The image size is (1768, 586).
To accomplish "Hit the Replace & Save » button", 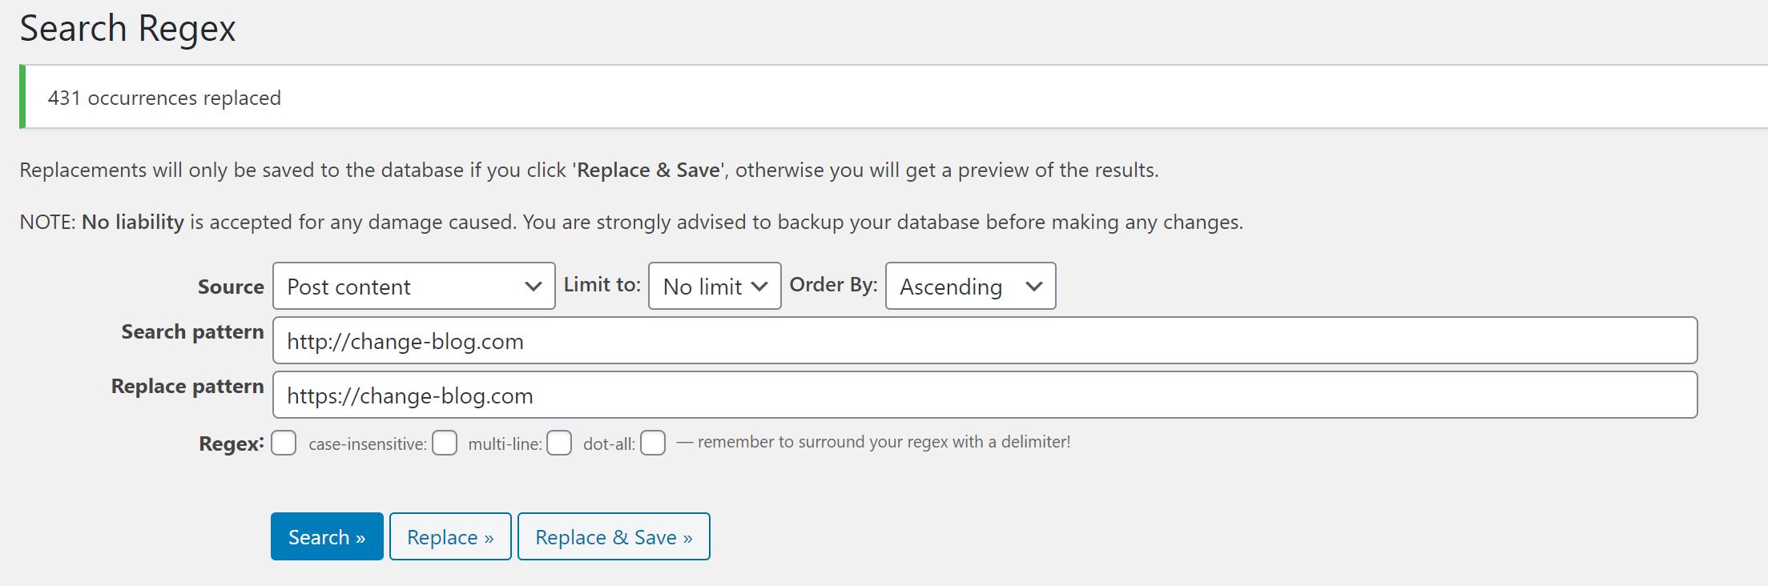I will [x=614, y=537].
